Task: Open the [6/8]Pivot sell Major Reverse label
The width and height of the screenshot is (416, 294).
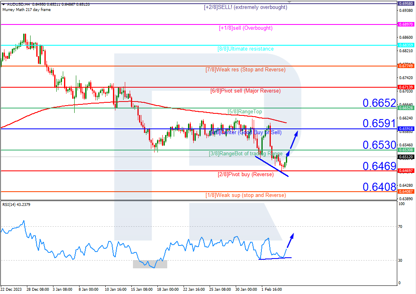Action: click(x=246, y=91)
